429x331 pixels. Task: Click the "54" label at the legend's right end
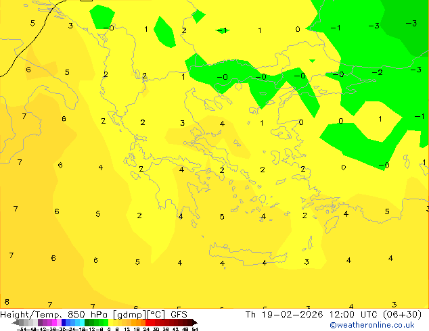[x=195, y=329]
